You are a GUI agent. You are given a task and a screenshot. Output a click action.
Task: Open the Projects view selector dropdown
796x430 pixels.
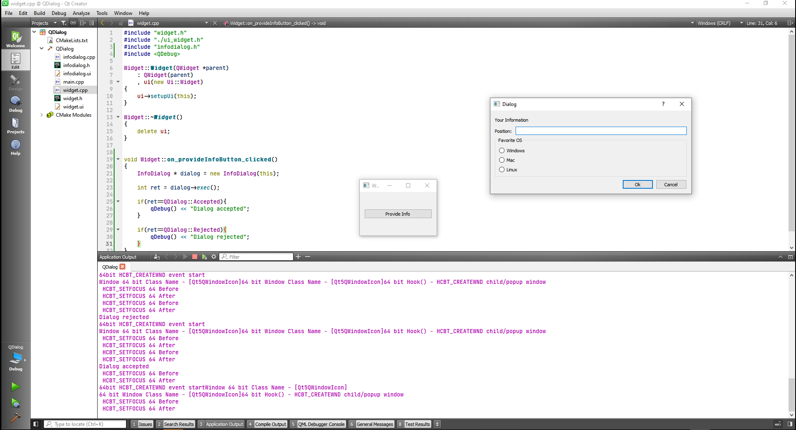[x=44, y=23]
